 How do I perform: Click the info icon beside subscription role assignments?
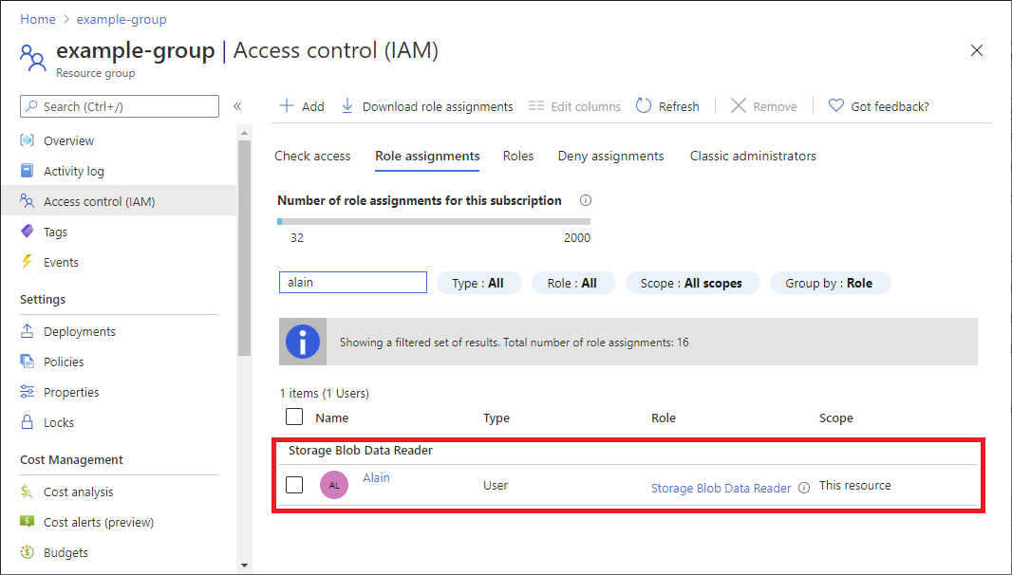coord(586,200)
